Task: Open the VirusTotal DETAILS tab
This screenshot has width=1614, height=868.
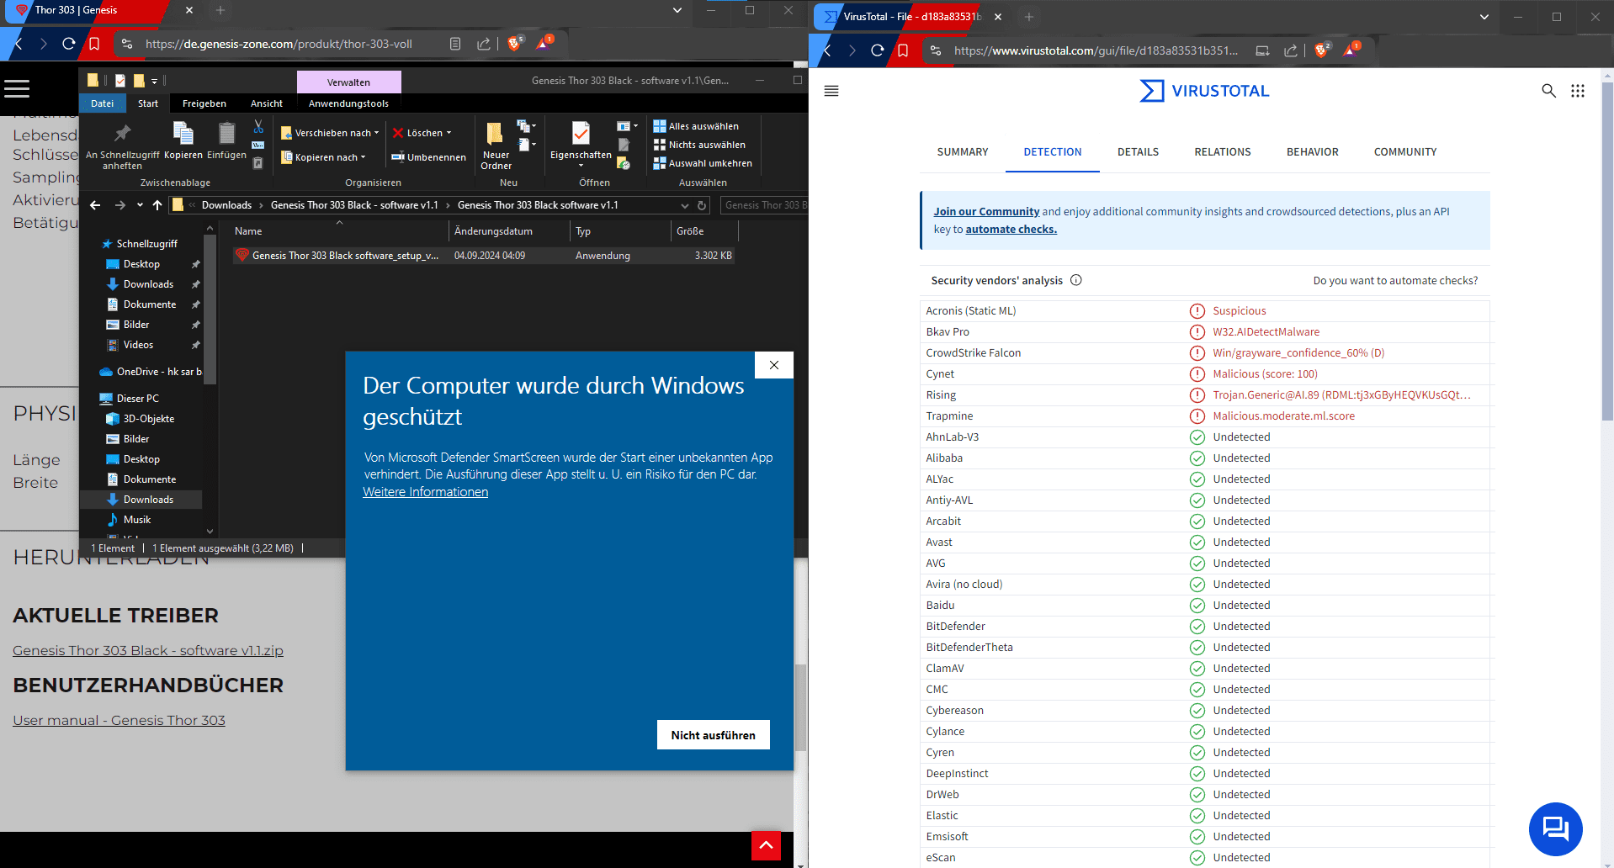Action: tap(1138, 152)
